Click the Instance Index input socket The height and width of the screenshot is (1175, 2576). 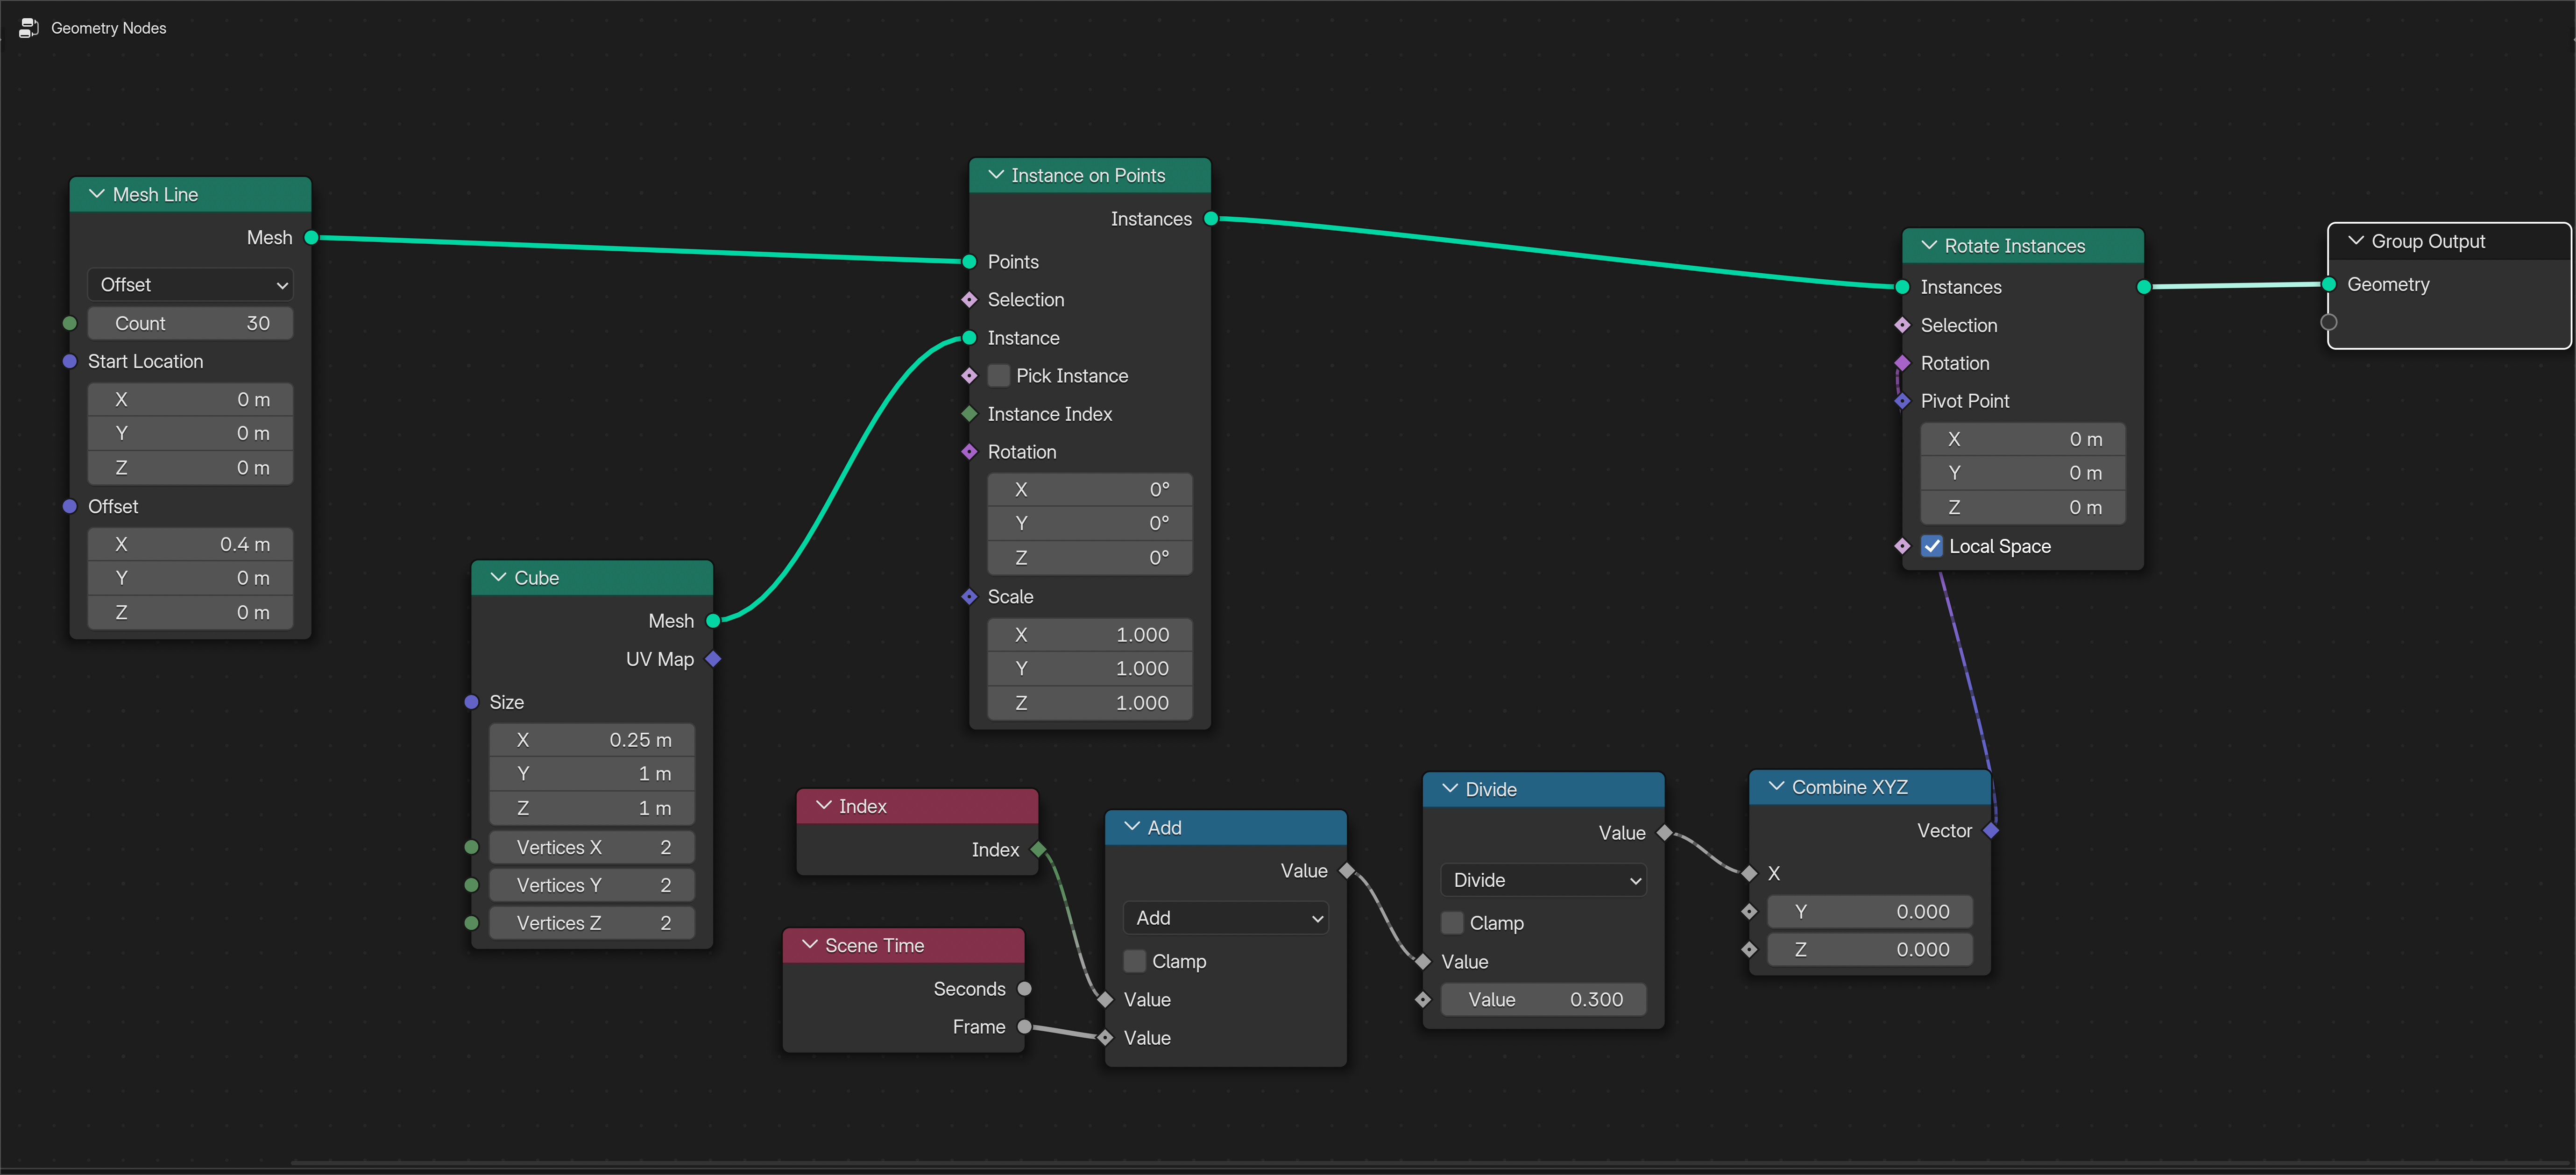tap(969, 414)
